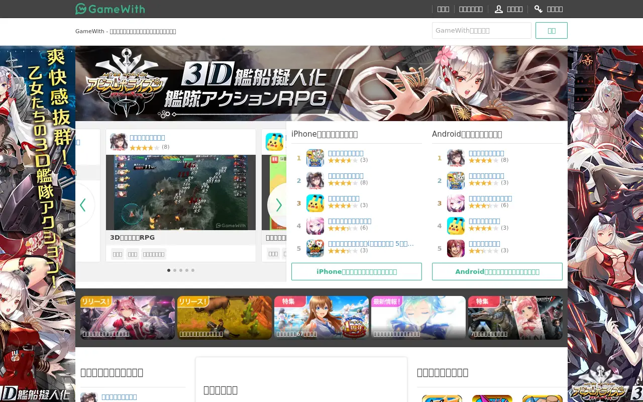643x402 pixels.
Task: Click the game icon atop the 3D RPG carousel card
Action: tap(119, 142)
